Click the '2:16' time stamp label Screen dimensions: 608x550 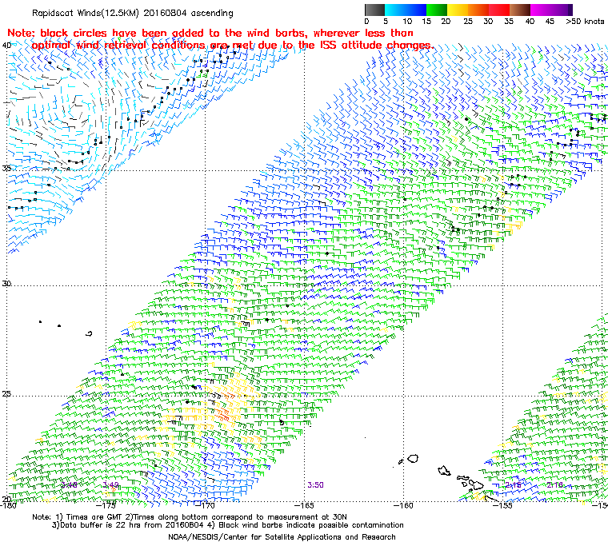(554, 485)
